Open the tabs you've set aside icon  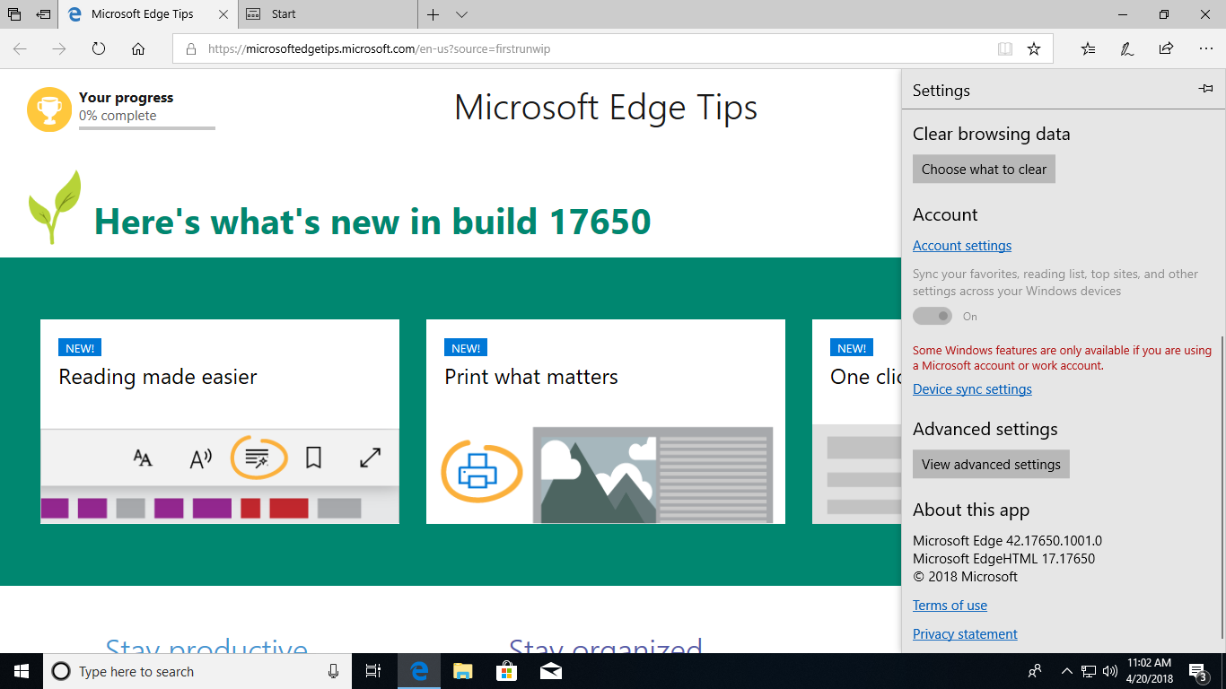pos(14,14)
